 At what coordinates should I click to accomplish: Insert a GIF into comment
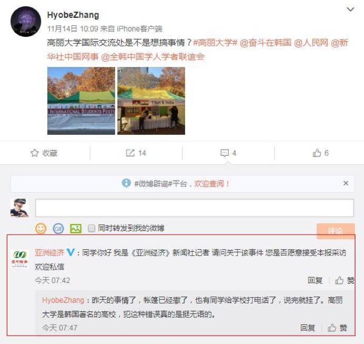58,229
